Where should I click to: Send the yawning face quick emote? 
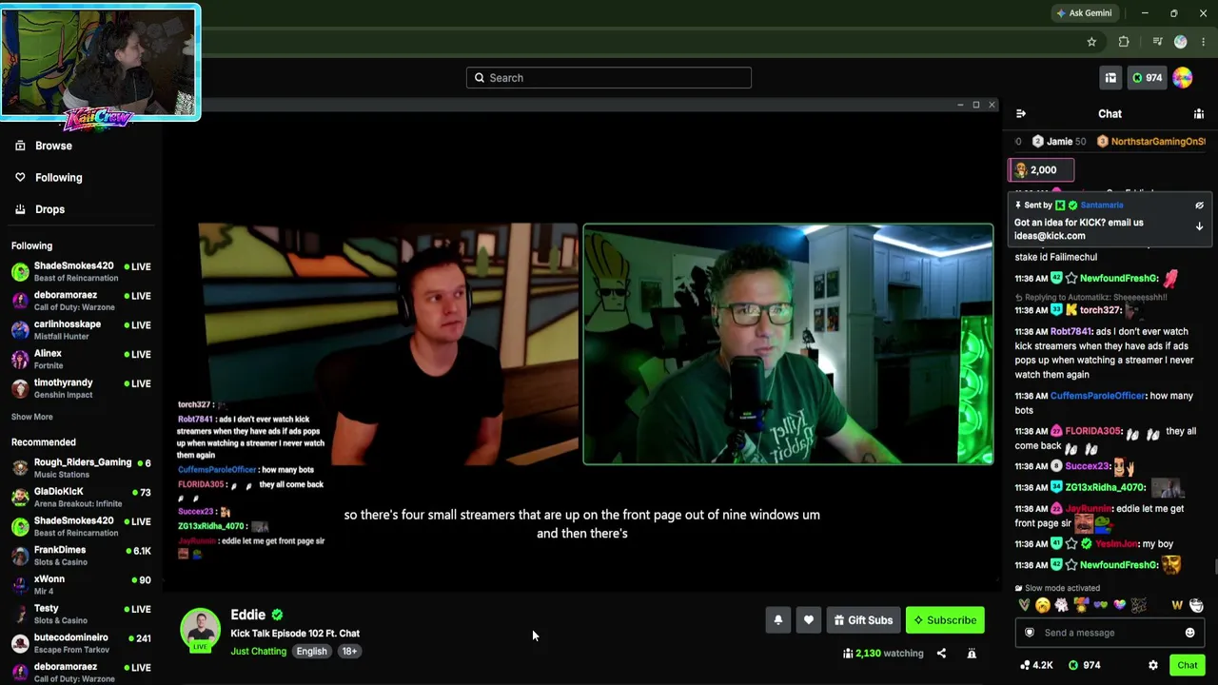tap(1043, 605)
